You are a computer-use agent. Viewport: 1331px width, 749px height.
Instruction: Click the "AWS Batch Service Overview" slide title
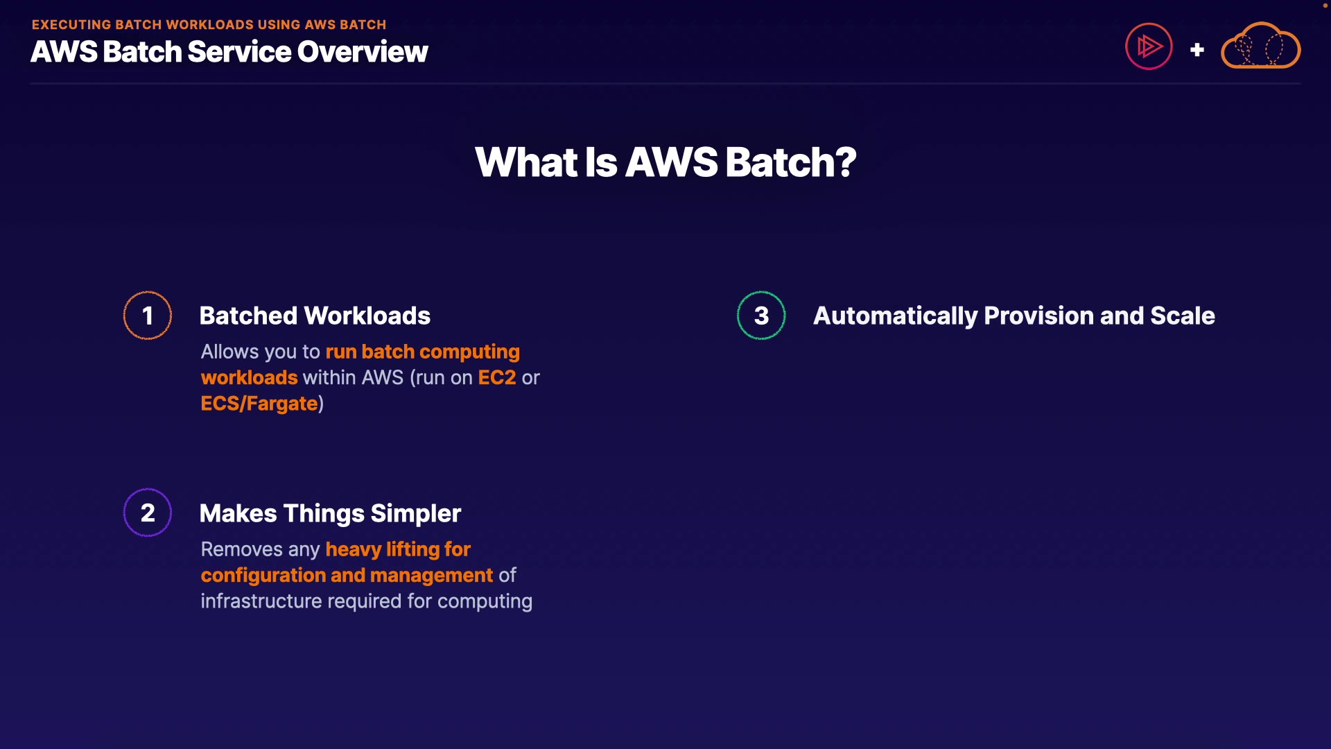coord(229,52)
